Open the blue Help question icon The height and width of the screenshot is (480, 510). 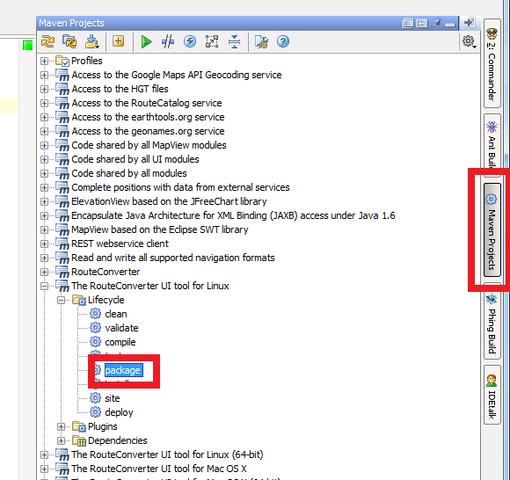[283, 41]
